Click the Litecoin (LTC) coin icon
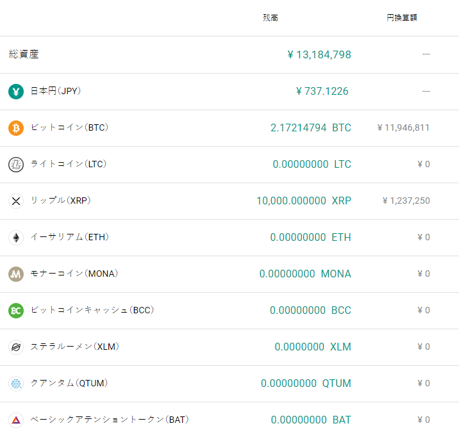Viewport: 459px width, 435px height. point(16,165)
